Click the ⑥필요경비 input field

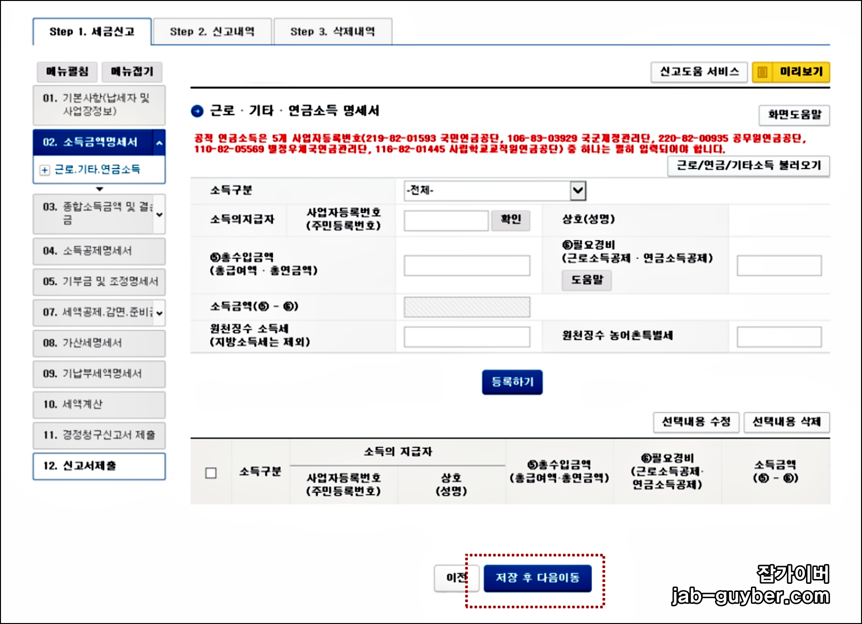779,266
